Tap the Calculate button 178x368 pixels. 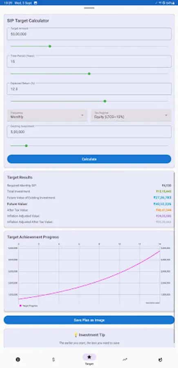click(89, 159)
